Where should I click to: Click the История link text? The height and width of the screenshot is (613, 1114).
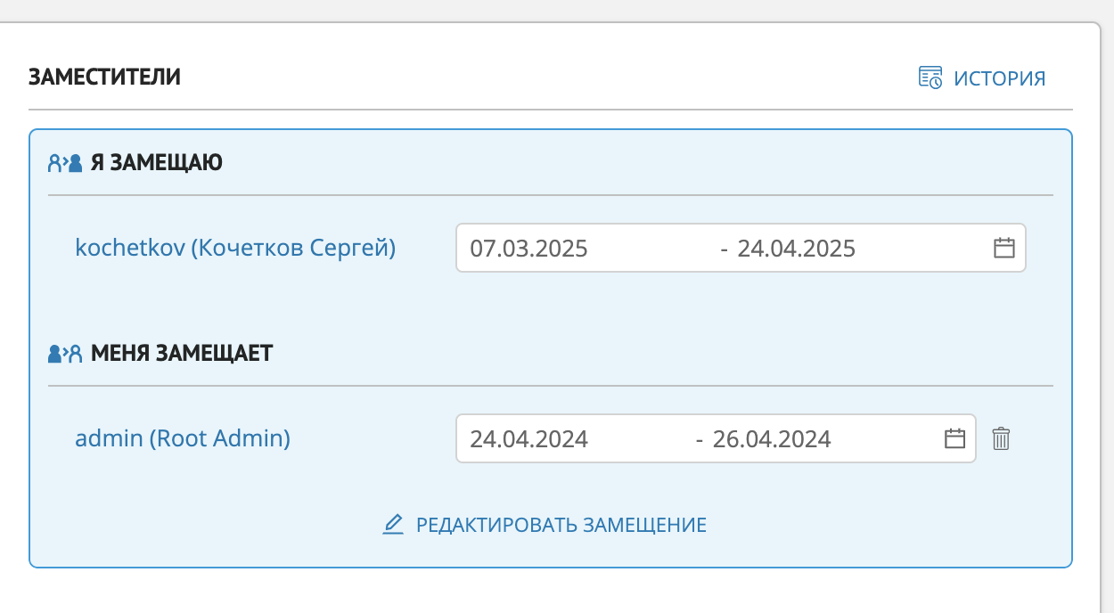tap(999, 78)
